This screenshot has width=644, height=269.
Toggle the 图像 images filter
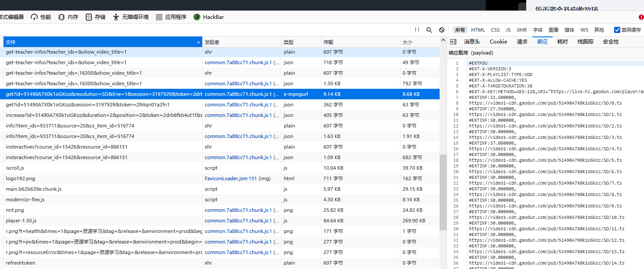tap(553, 30)
